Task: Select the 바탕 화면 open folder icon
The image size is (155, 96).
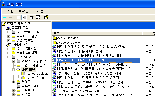Action: [18, 69]
